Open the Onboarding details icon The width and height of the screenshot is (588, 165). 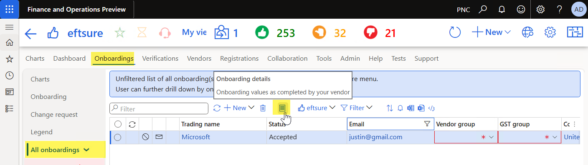[282, 108]
